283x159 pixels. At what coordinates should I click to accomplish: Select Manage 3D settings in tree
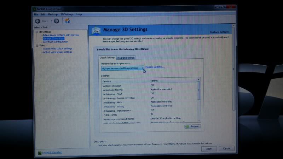53,39
